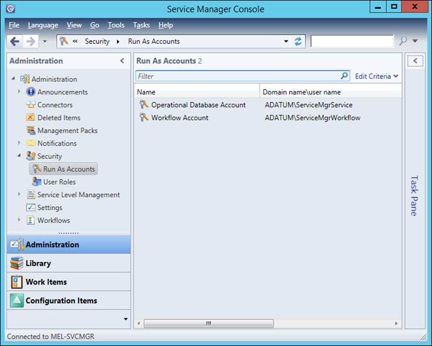Screen dimensions: 432x346
Task: Go back with the back arrow button
Action: 14,42
